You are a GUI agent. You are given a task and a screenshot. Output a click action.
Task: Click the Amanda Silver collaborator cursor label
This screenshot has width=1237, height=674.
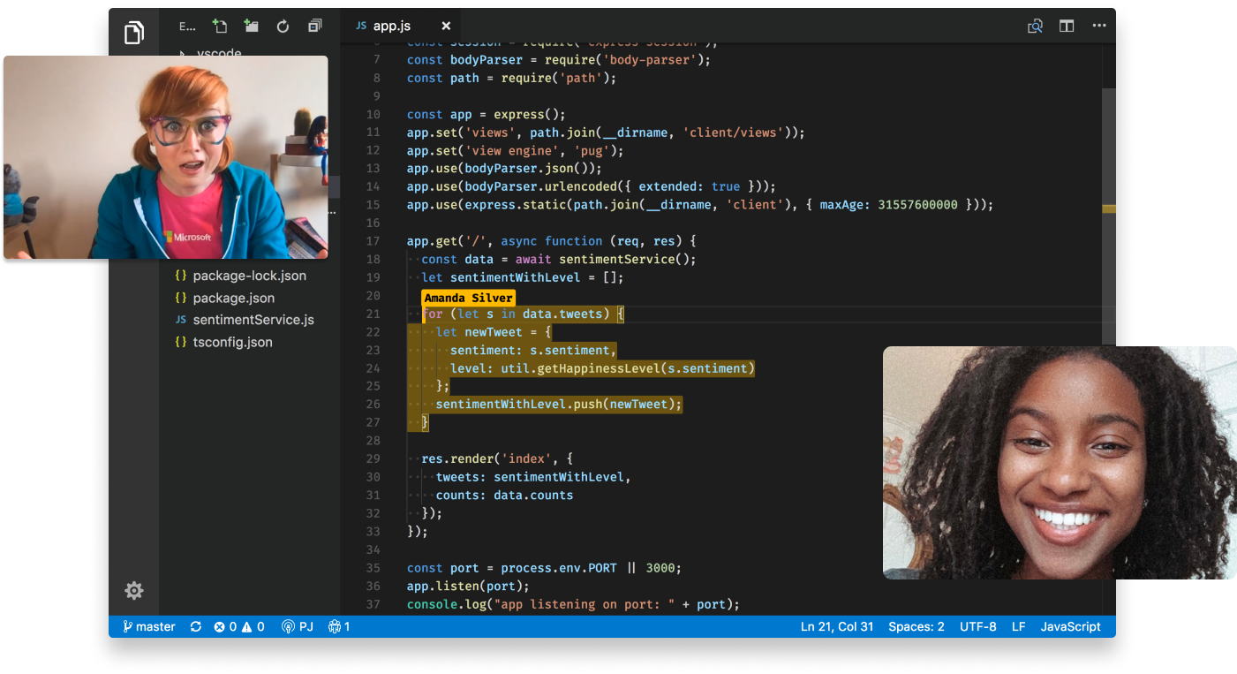click(468, 298)
